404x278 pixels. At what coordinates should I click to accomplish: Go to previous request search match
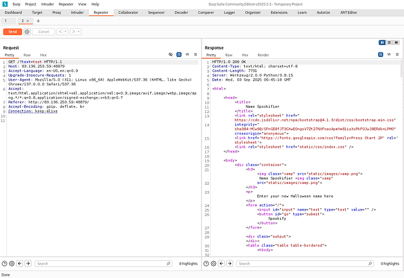(x=20, y=264)
